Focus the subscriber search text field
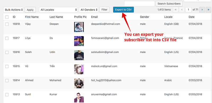The image size is (212, 103). [139, 4]
